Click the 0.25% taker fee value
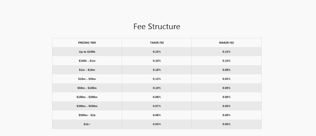Viewport: 316px width, 136px height. (x=157, y=52)
